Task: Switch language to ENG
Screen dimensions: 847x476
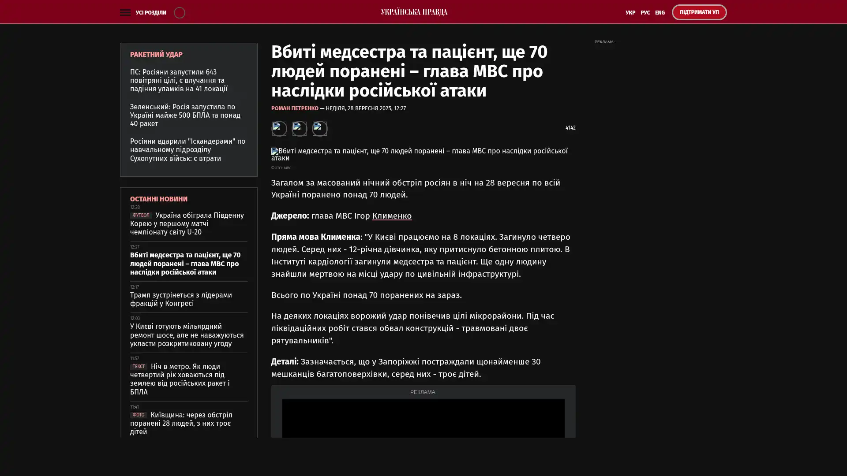Action: 660,13
